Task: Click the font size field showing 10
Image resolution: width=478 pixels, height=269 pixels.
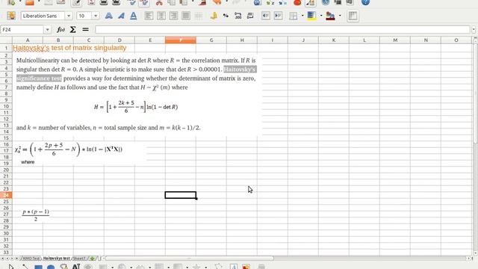Action: coord(84,16)
